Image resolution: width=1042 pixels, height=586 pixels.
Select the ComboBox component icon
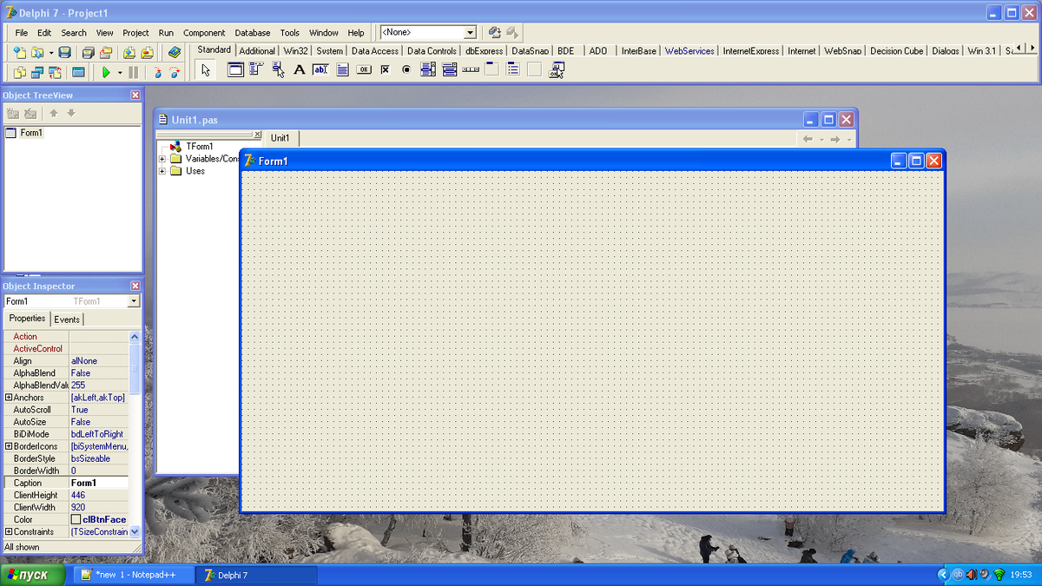point(449,69)
